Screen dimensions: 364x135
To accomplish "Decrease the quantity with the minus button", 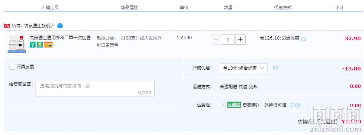I will (x=216, y=40).
